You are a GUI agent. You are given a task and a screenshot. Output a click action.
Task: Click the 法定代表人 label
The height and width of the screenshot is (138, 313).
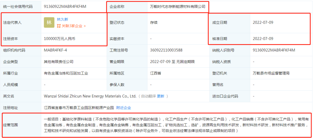pyautogui.click(x=12, y=23)
